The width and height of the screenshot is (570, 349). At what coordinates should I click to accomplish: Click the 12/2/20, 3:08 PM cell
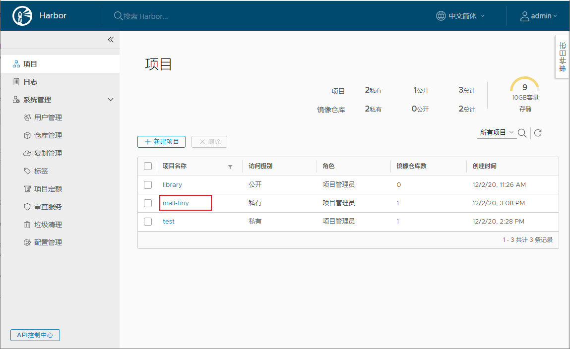click(x=499, y=203)
